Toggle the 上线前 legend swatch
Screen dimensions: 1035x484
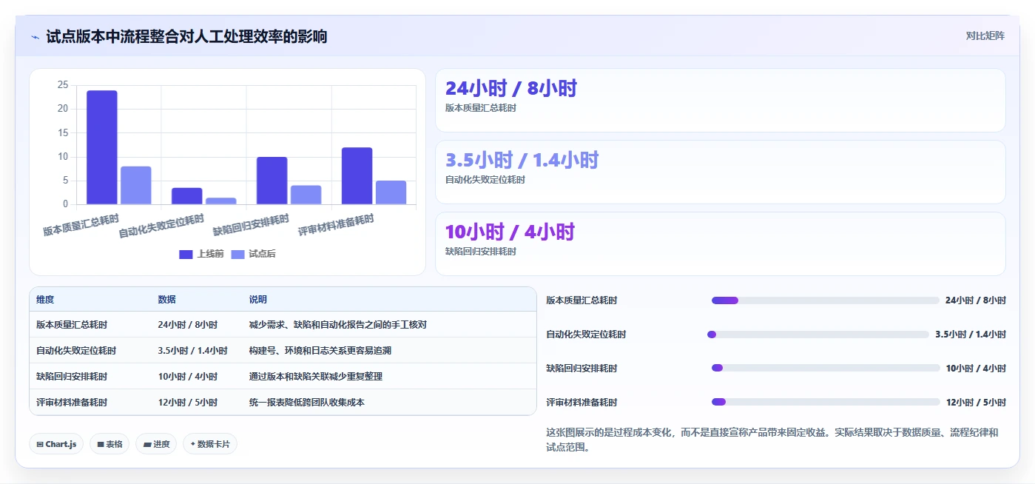tap(186, 254)
